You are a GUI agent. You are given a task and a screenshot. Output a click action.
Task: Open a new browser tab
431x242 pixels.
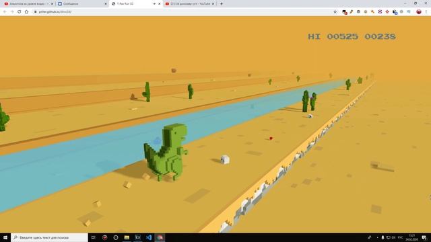click(222, 4)
